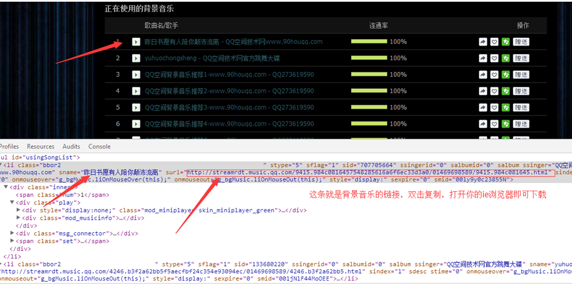Click the connectivity bar for 推荐1
The height and width of the screenshot is (284, 572).
coord(369,75)
